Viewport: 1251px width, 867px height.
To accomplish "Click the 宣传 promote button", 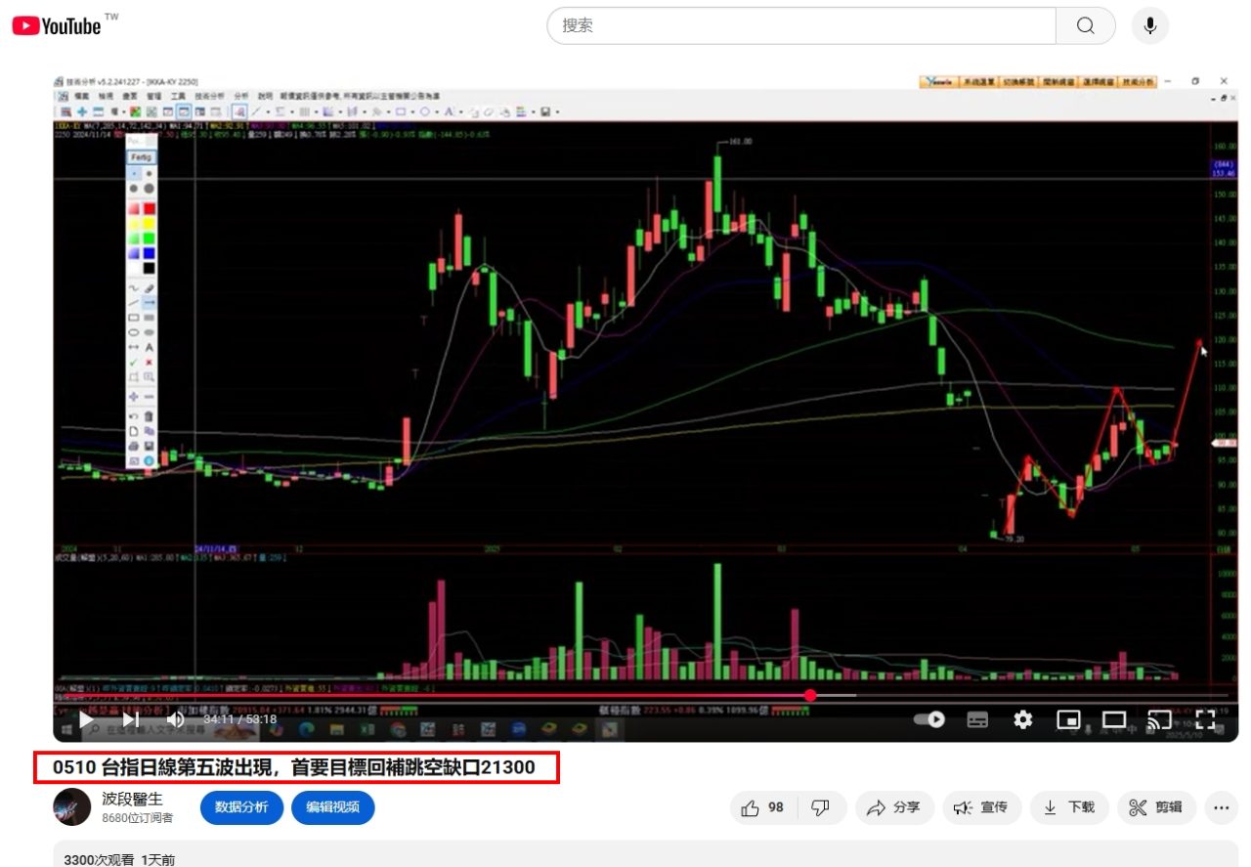I will tap(981, 807).
